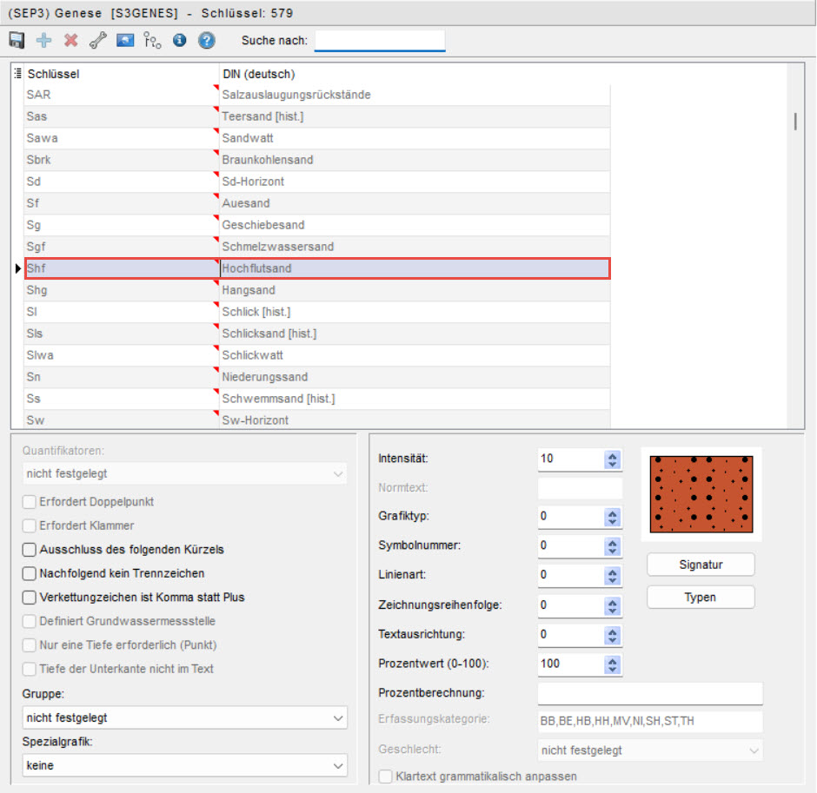Select the Geschiebesand row

pyautogui.click(x=317, y=225)
